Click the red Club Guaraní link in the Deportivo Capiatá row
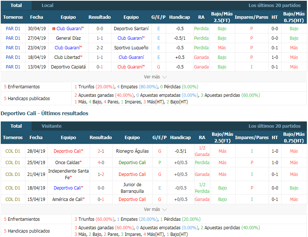This screenshot has height=237, width=308. point(131,67)
